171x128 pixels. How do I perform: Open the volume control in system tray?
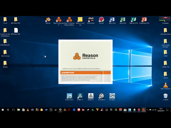tap(156, 110)
